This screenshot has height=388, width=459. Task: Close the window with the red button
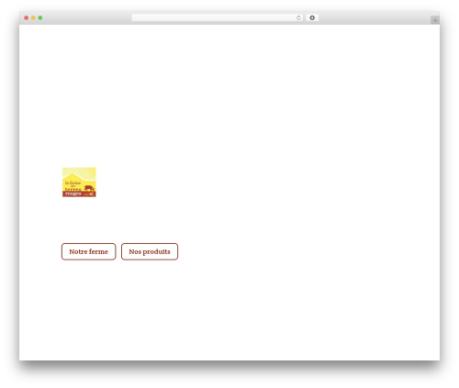click(x=27, y=18)
